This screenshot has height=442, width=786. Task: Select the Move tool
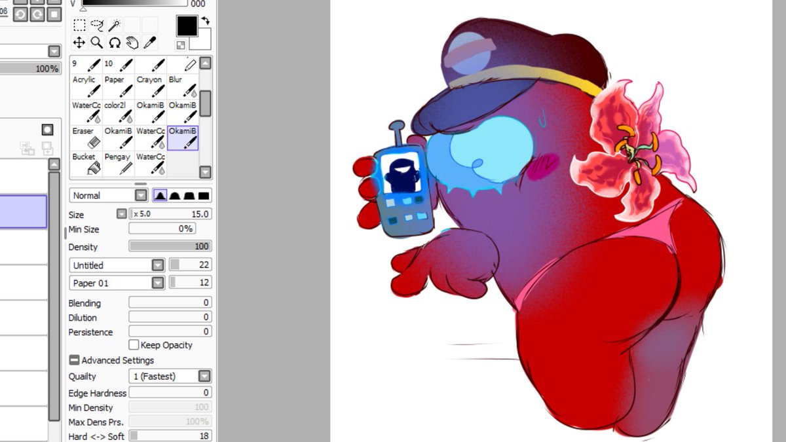79,43
